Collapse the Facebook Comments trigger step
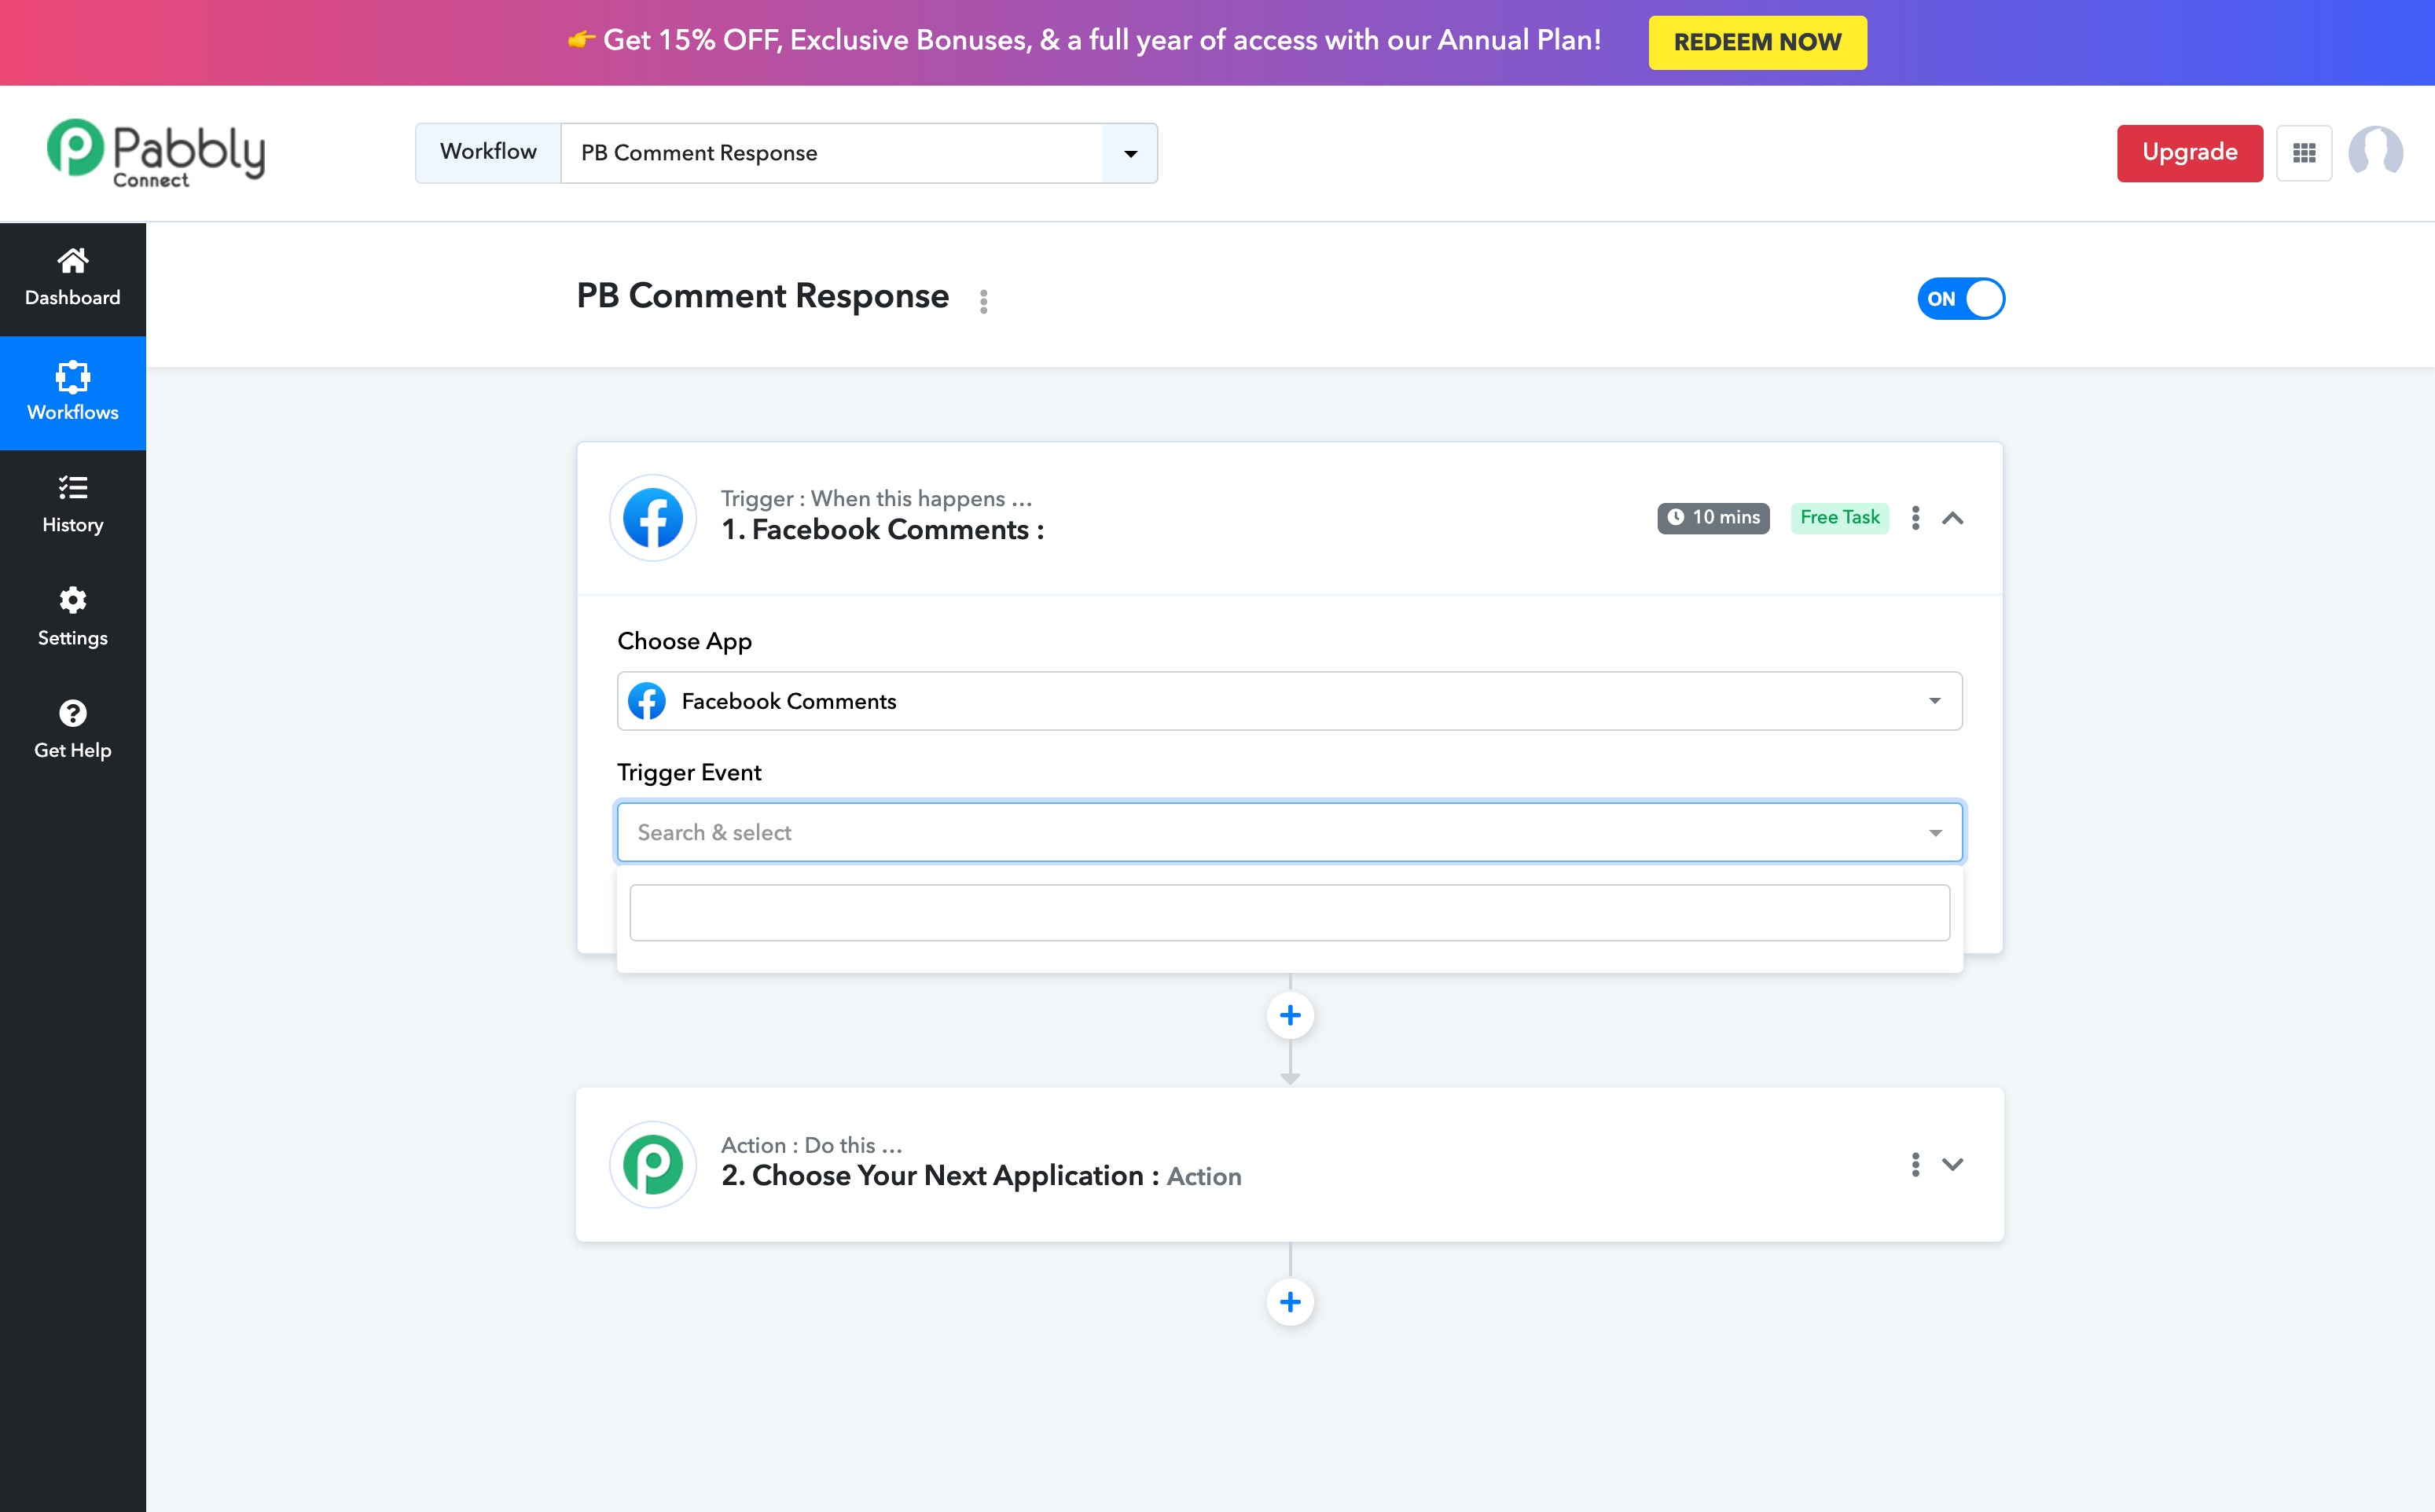The image size is (2435, 1512). (1952, 518)
